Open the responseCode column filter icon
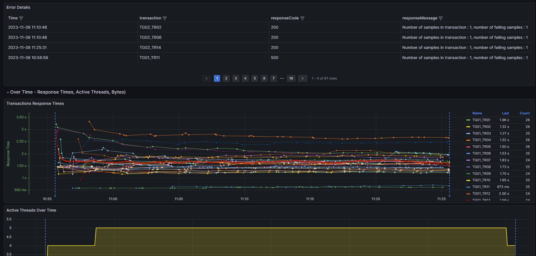The image size is (536, 256). pos(302,18)
